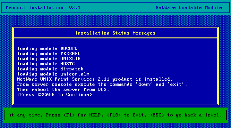The image size is (231, 128).
Task: Click the '<Press ESCAPE To Continue>' prompt
Action: pos(55,95)
